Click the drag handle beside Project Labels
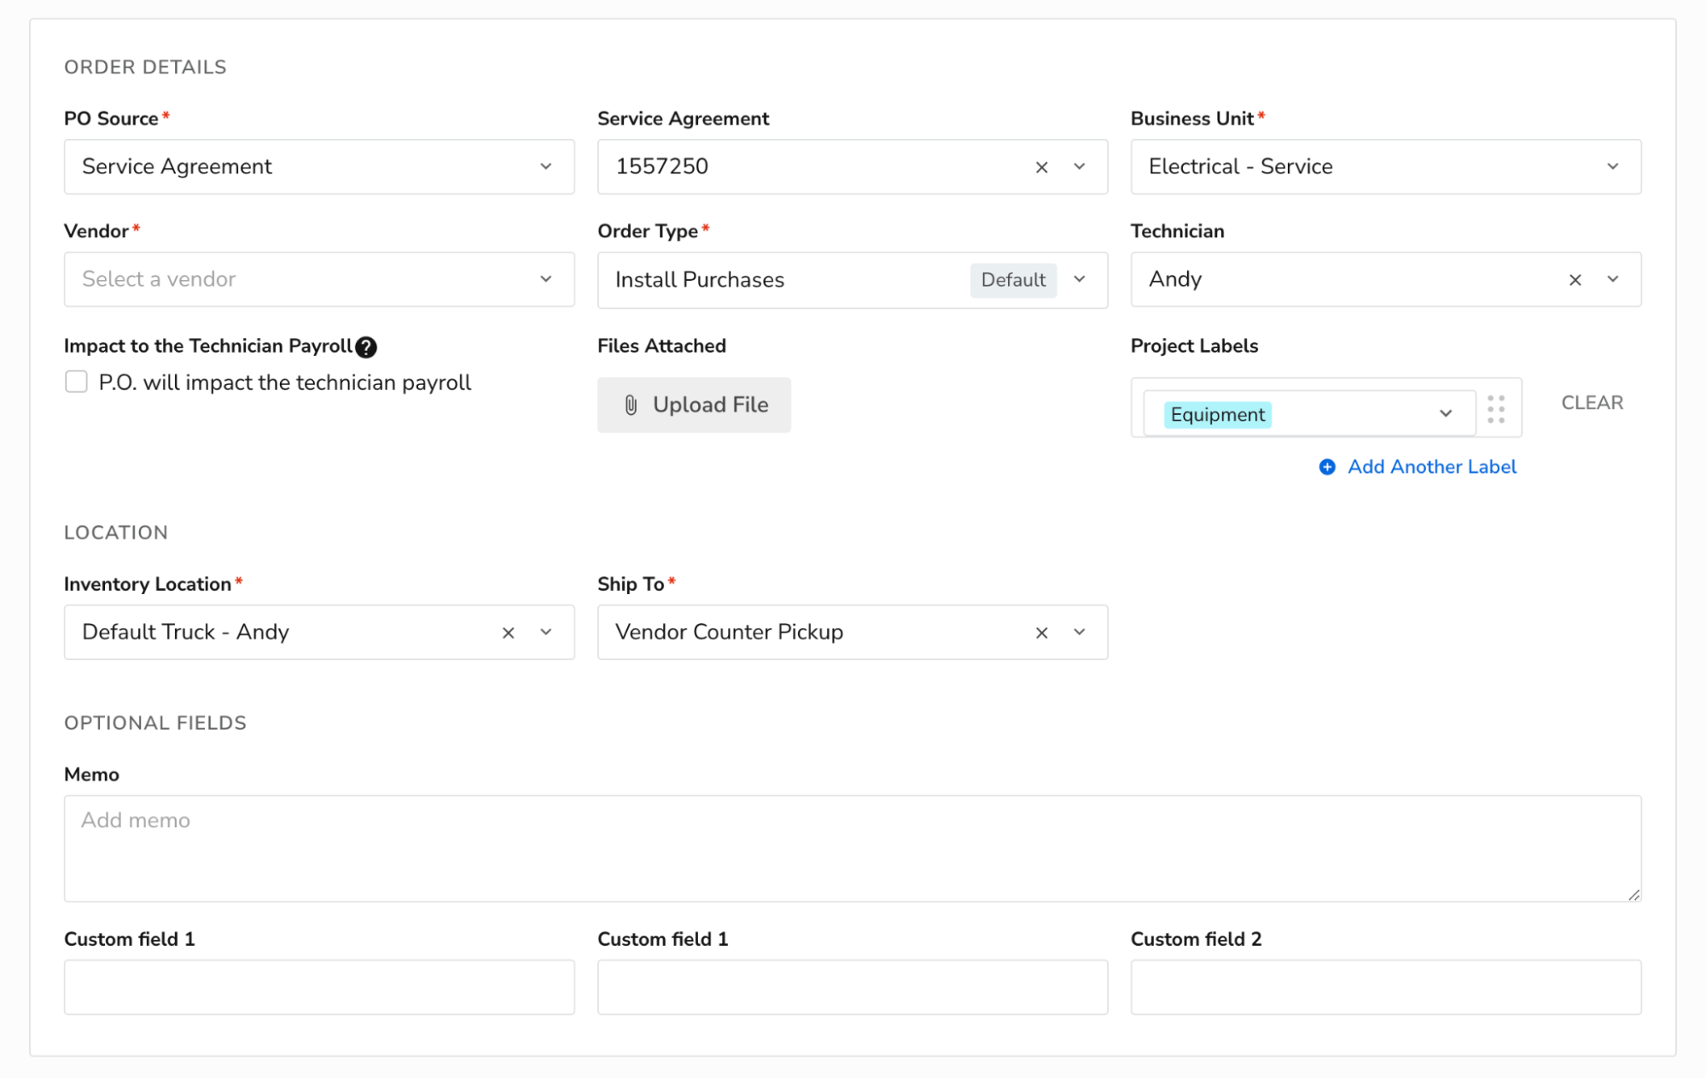The width and height of the screenshot is (1706, 1079). (1495, 409)
